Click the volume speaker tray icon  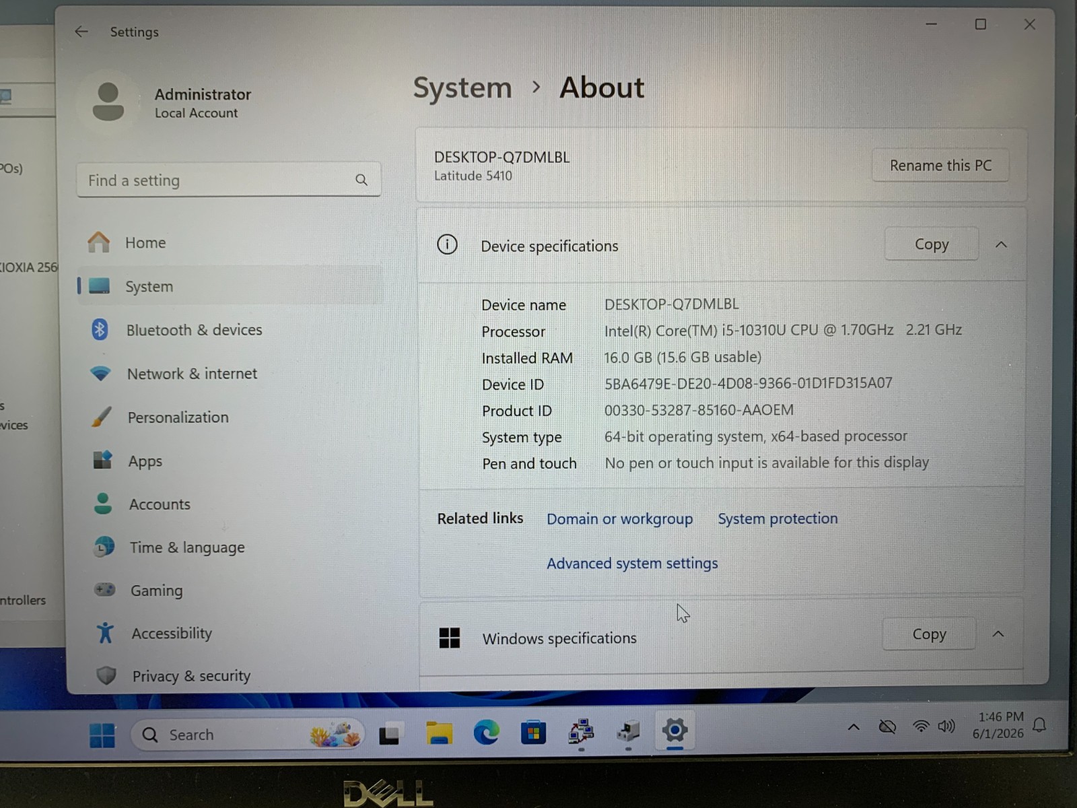946,726
